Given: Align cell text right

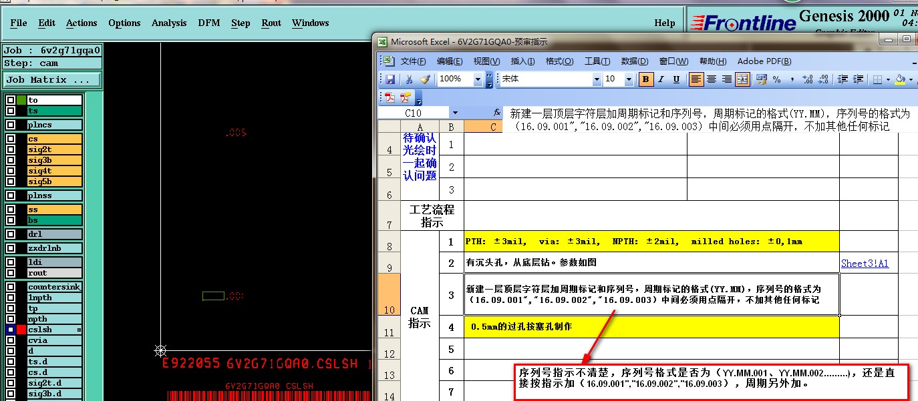Looking at the screenshot, I should [x=727, y=79].
